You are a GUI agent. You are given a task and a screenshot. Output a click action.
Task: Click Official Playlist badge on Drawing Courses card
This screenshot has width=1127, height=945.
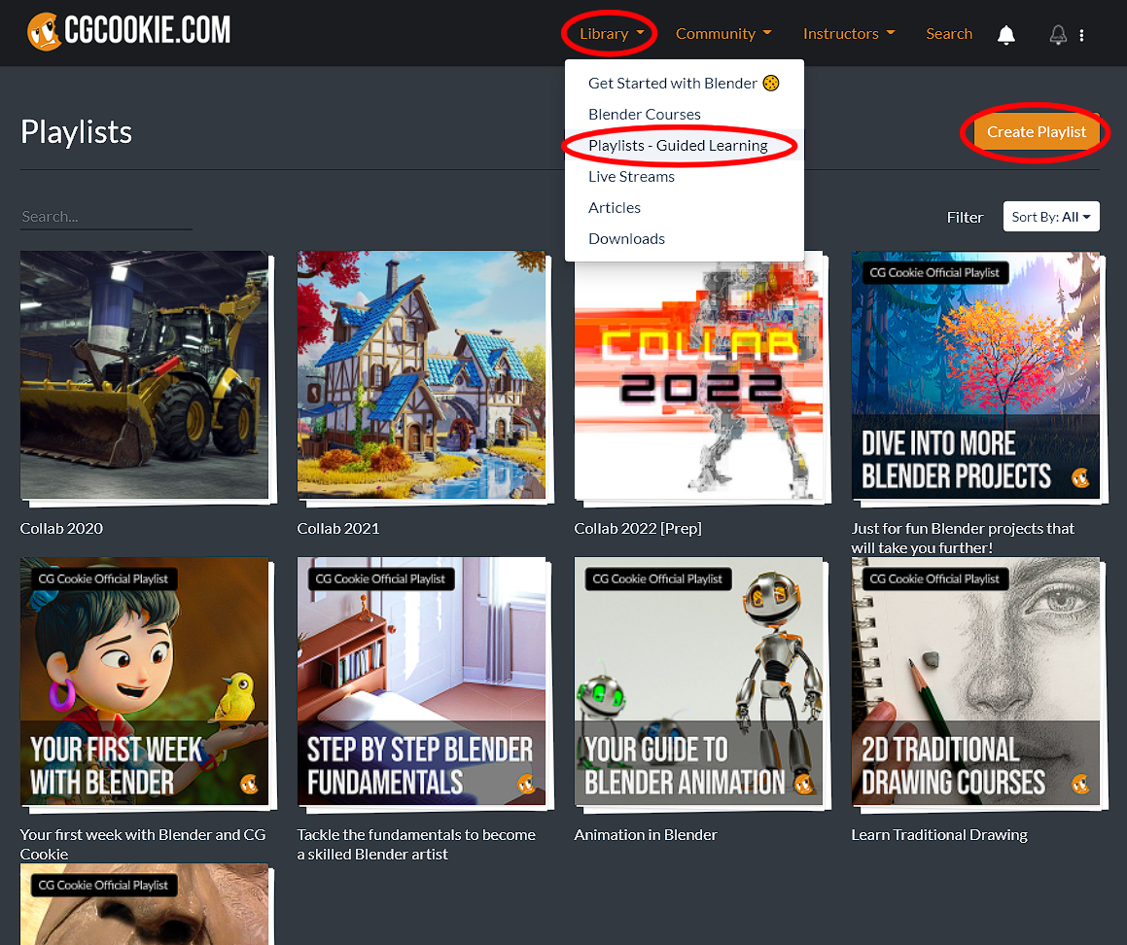(934, 578)
